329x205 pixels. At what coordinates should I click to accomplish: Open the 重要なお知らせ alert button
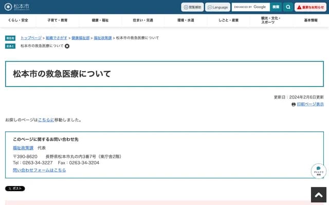[310, 7]
